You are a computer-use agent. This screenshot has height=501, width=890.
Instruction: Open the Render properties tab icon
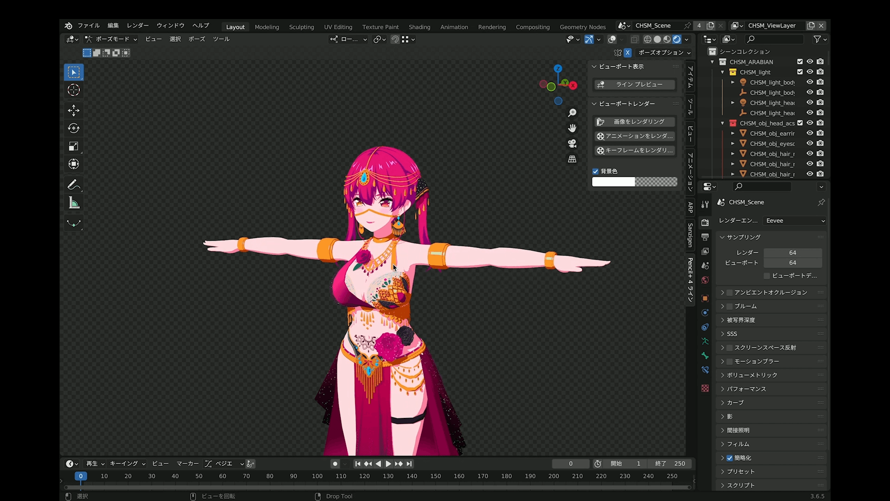(705, 222)
